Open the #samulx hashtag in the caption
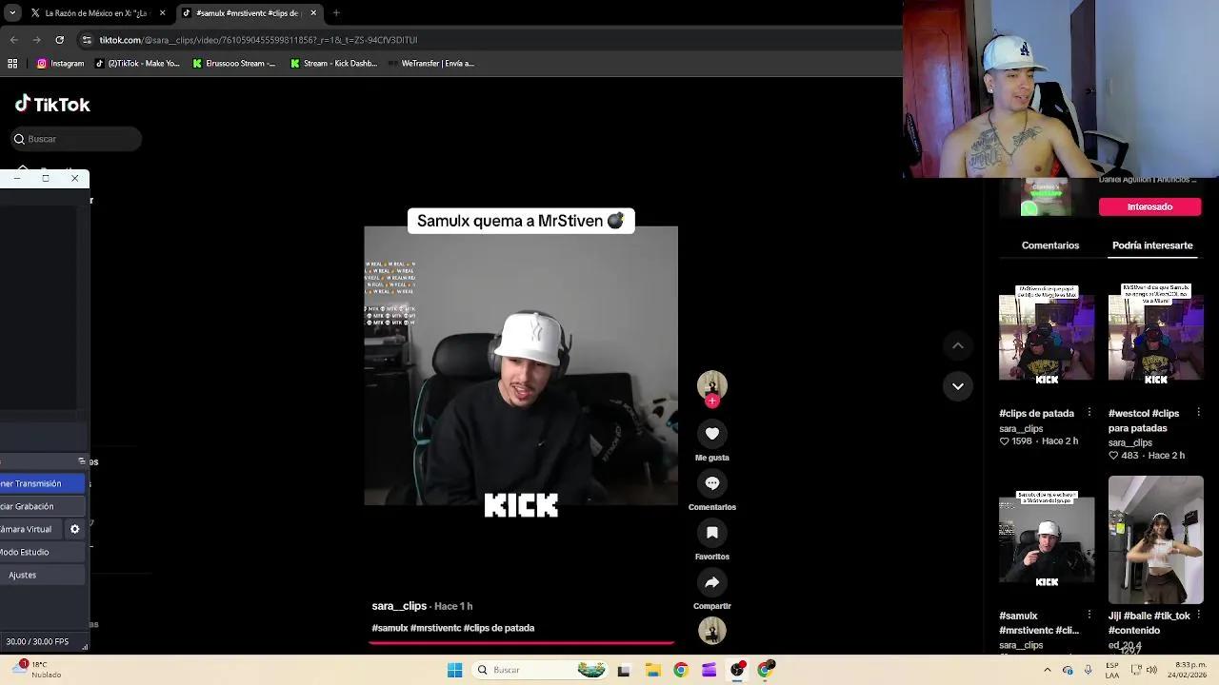The width and height of the screenshot is (1219, 685). point(390,628)
